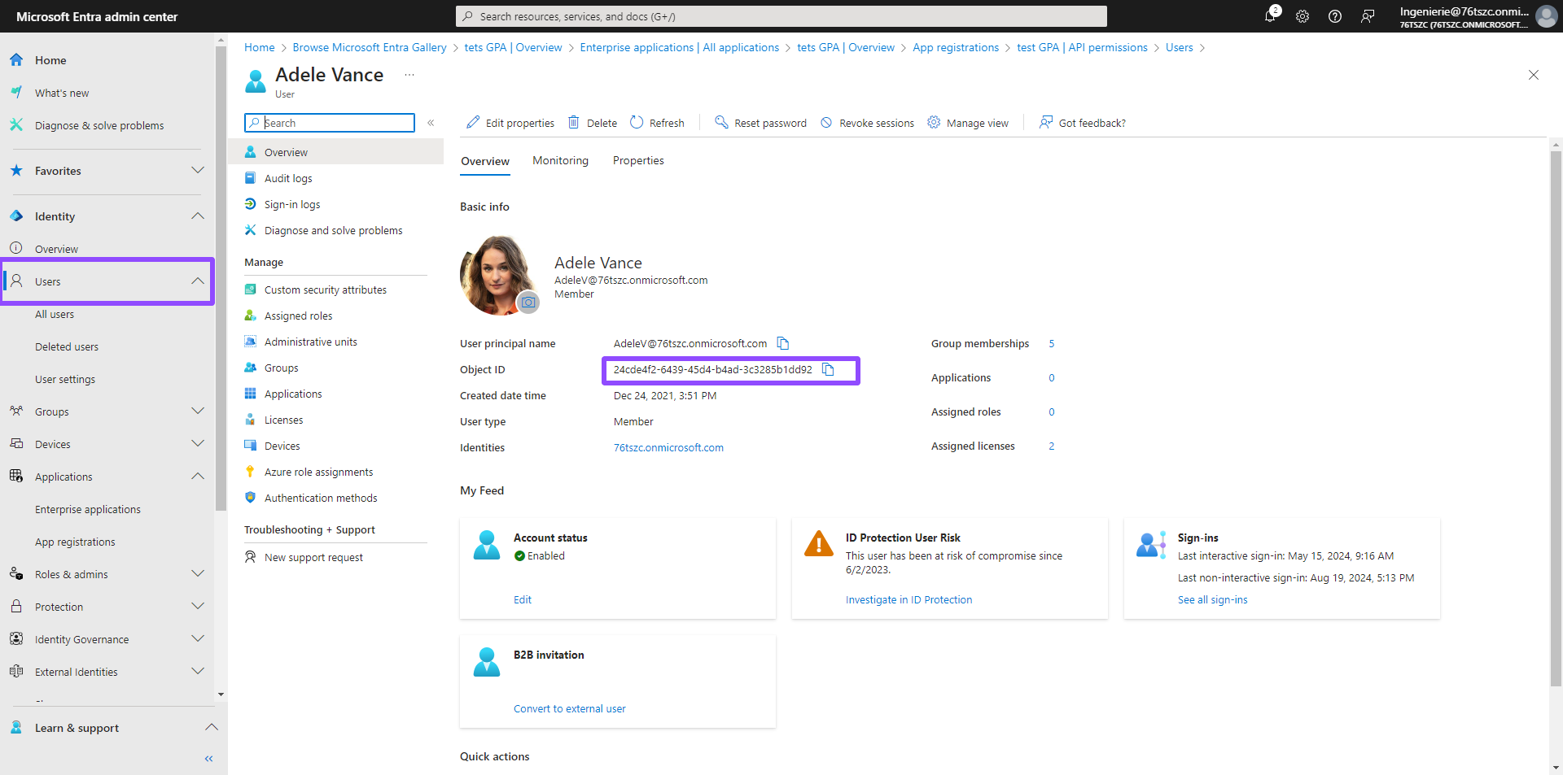This screenshot has width=1563, height=775.
Task: Click See all sign-ins link
Action: coord(1212,599)
